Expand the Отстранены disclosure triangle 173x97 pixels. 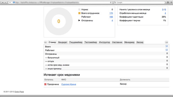(79, 20)
